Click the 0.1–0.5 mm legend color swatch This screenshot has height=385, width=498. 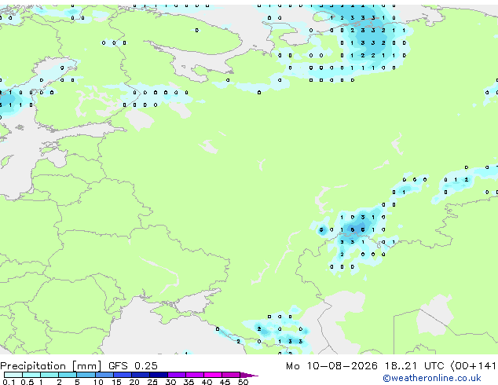[13, 375]
